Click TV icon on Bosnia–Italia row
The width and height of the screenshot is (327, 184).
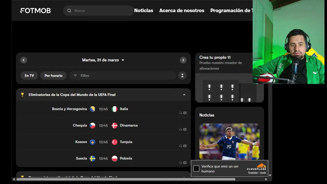[185, 113]
